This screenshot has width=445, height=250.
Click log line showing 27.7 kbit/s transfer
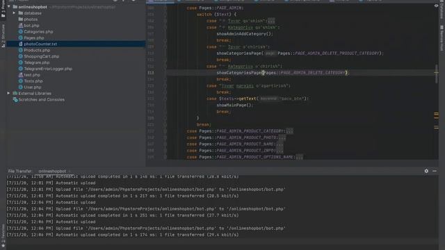pyautogui.click(x=122, y=215)
